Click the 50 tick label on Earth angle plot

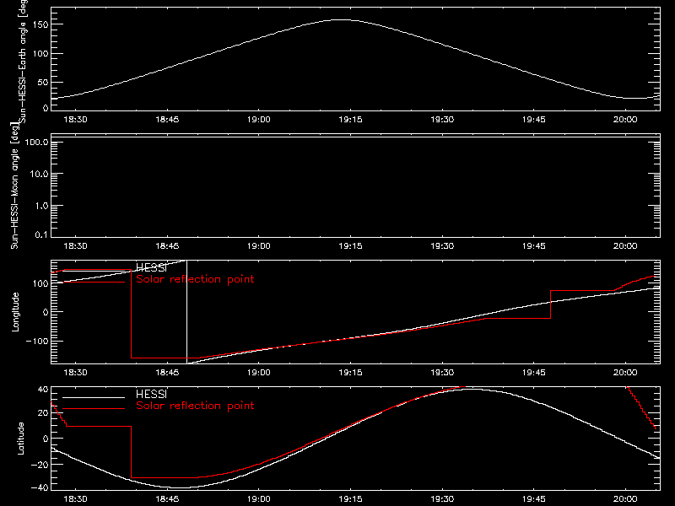(x=43, y=82)
